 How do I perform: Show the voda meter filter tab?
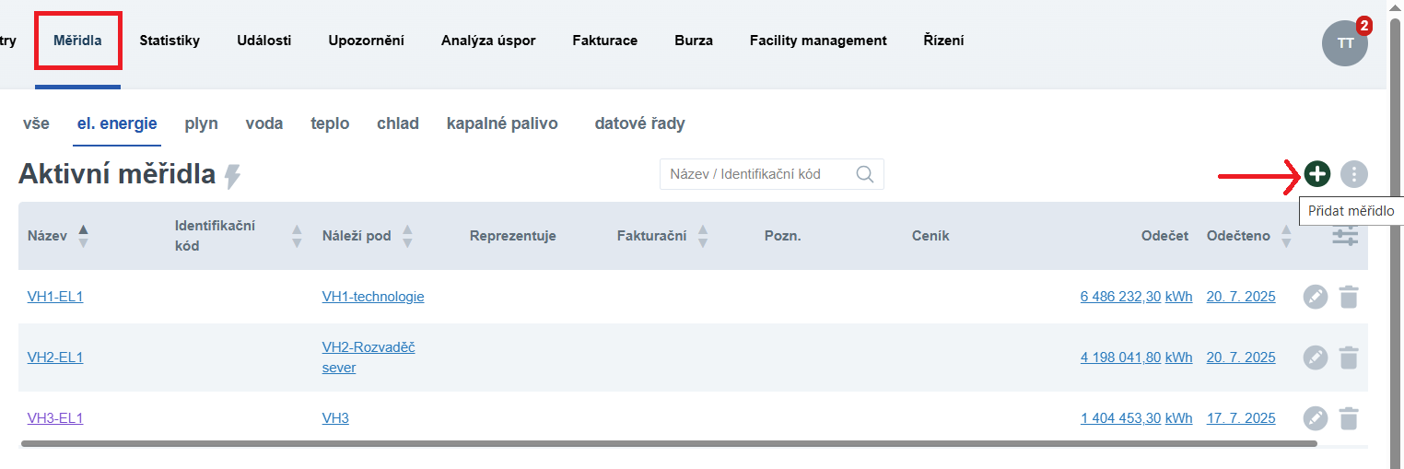pyautogui.click(x=263, y=123)
